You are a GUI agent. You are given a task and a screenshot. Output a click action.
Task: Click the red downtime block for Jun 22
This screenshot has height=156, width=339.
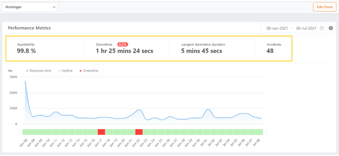(139, 132)
